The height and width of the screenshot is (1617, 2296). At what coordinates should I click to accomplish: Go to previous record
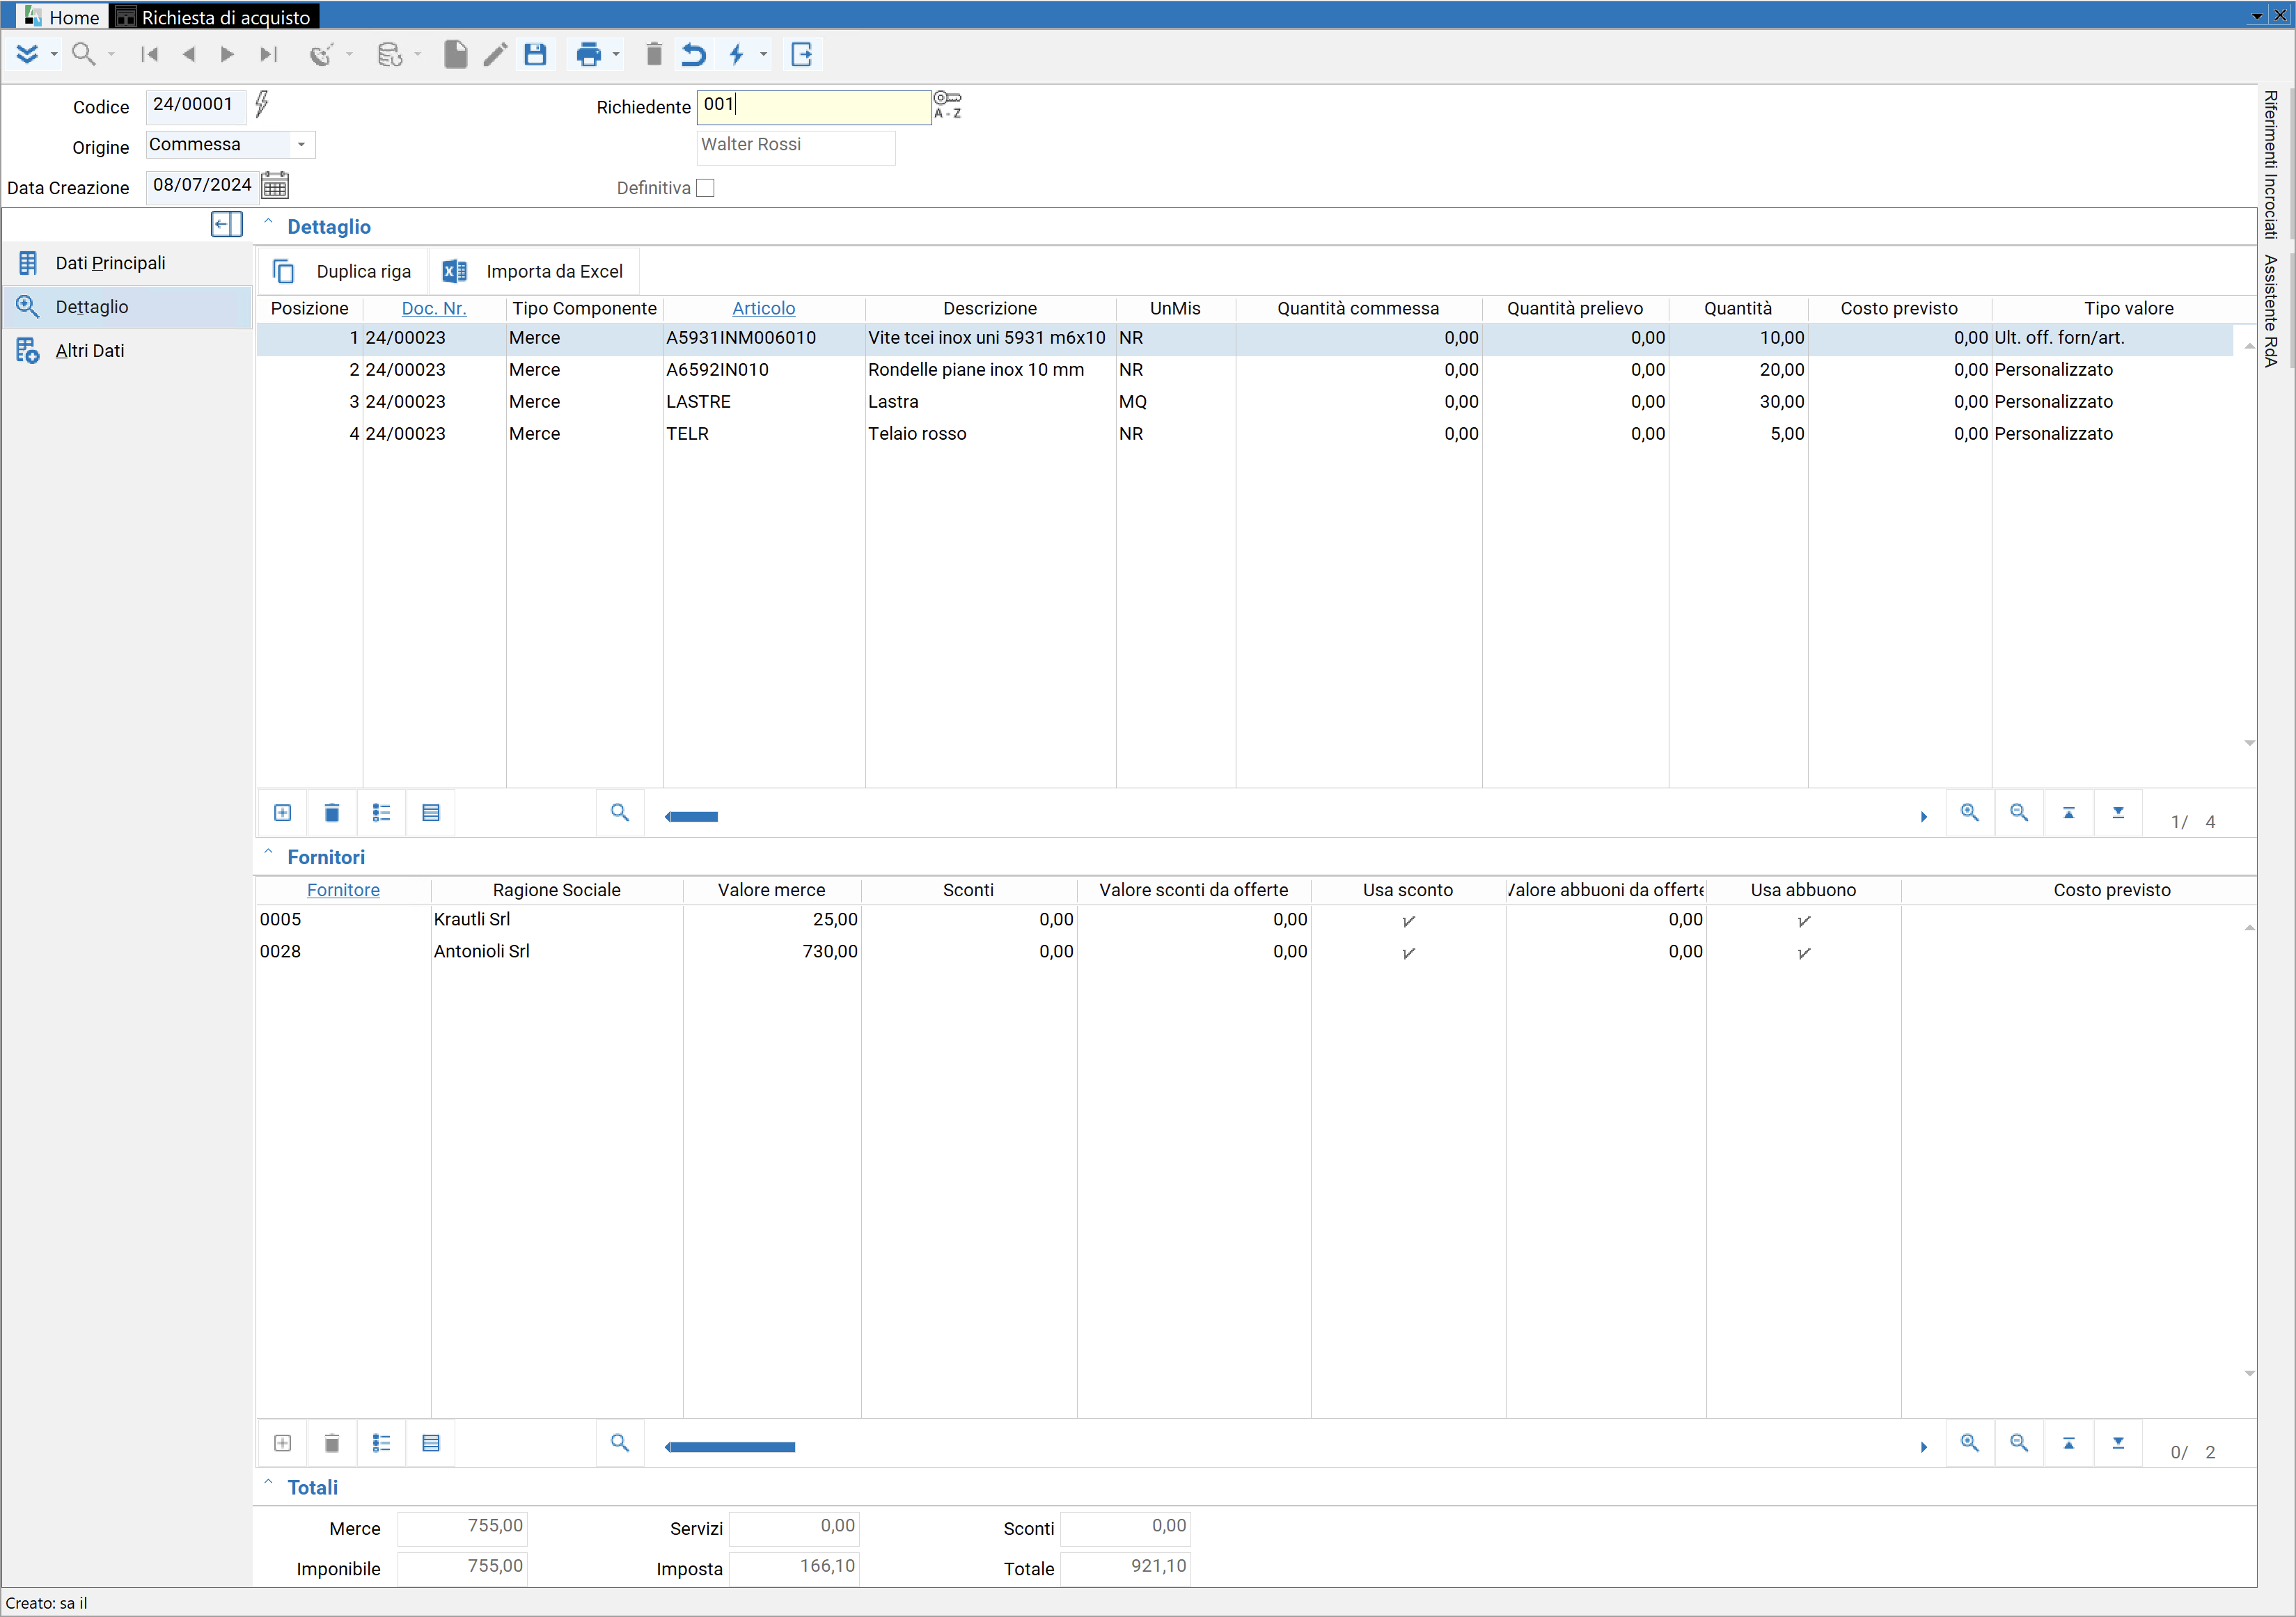click(x=188, y=54)
